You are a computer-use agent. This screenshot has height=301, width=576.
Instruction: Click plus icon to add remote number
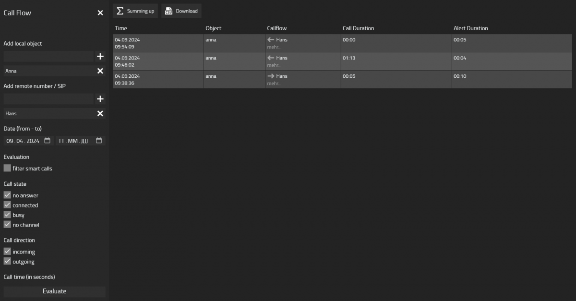(x=100, y=99)
